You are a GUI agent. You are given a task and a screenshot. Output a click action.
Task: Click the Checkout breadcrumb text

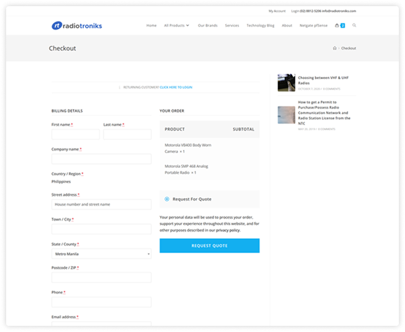click(x=348, y=48)
